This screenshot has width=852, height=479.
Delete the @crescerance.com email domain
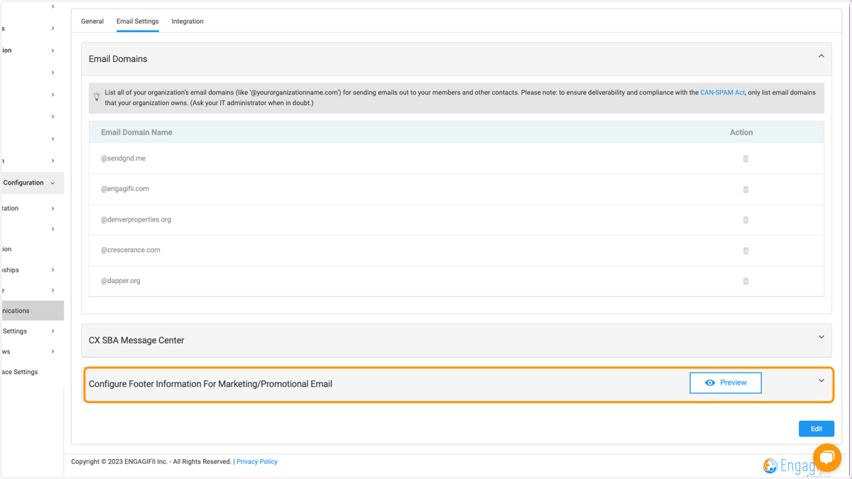click(745, 250)
